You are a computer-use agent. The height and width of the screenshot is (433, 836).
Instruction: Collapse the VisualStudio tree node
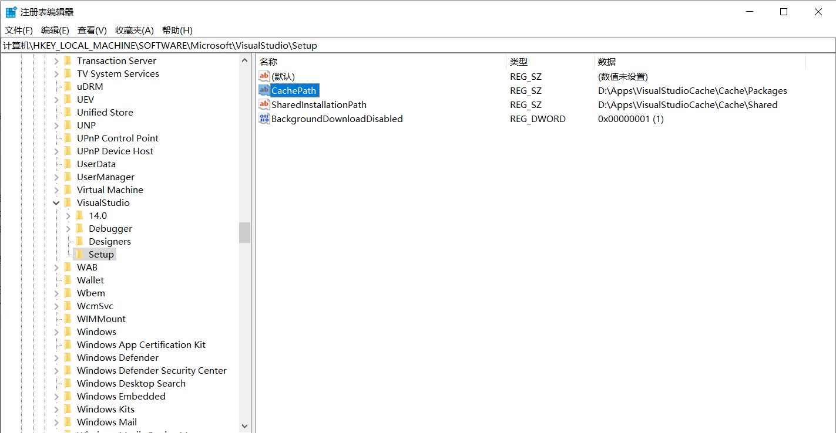(56, 202)
